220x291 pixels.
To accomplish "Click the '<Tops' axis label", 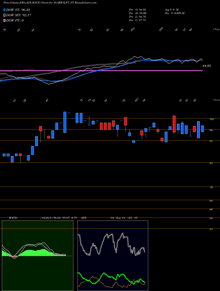I will point(216,30).
